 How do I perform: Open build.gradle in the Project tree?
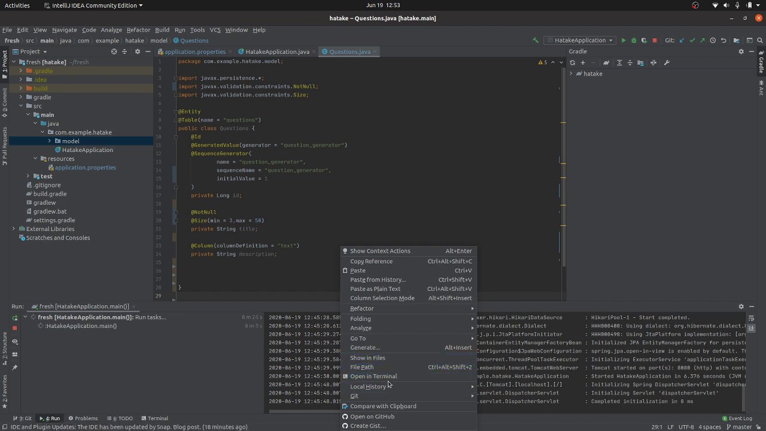[x=50, y=194]
